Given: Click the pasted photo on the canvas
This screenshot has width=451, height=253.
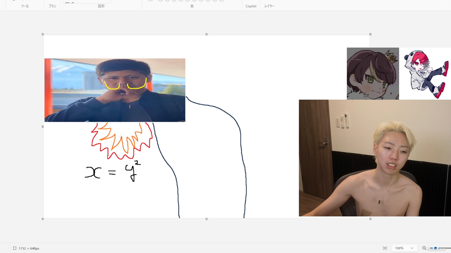Looking at the screenshot, I should (x=115, y=90).
